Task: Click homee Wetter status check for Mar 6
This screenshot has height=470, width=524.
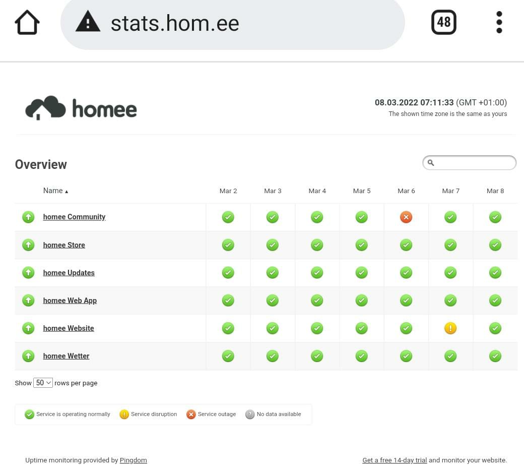Action: pos(406,356)
